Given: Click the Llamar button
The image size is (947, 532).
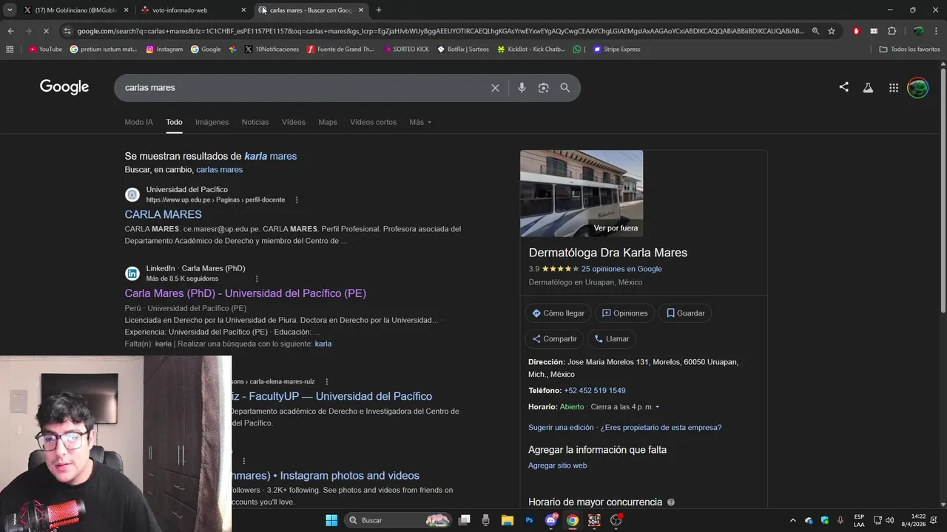Looking at the screenshot, I should (611, 339).
